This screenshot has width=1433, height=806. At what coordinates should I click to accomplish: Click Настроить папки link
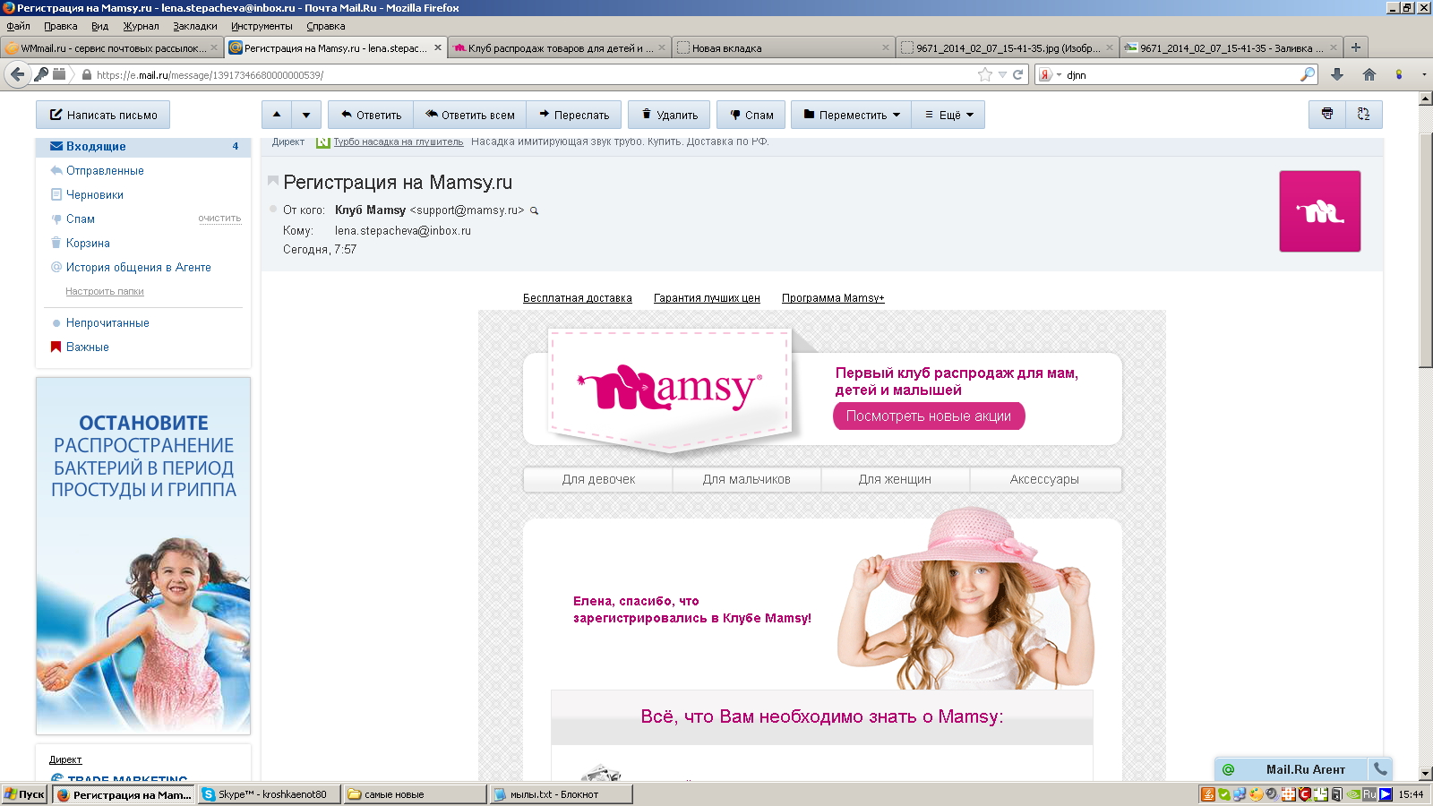point(104,291)
